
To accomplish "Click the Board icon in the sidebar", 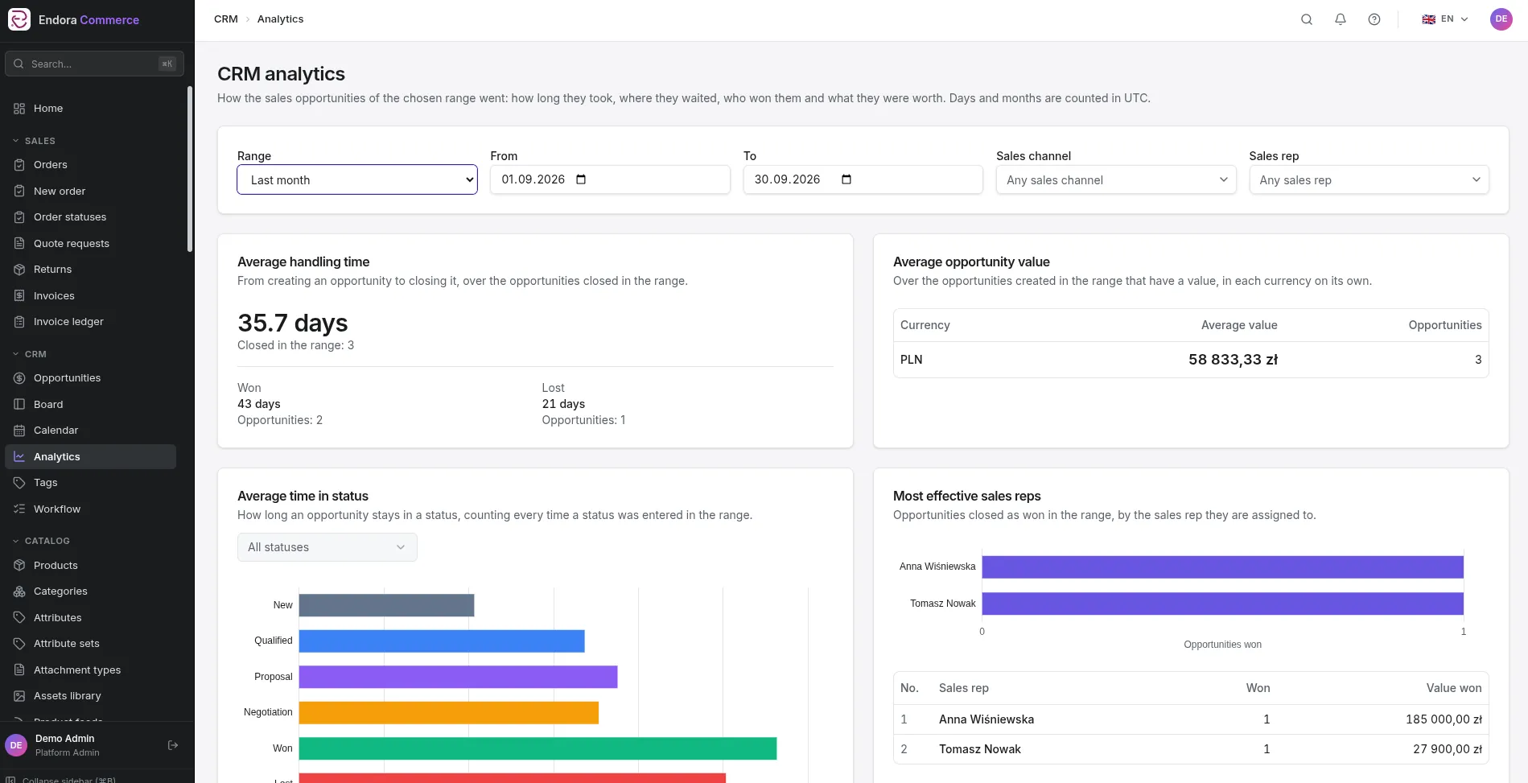I will tap(19, 405).
